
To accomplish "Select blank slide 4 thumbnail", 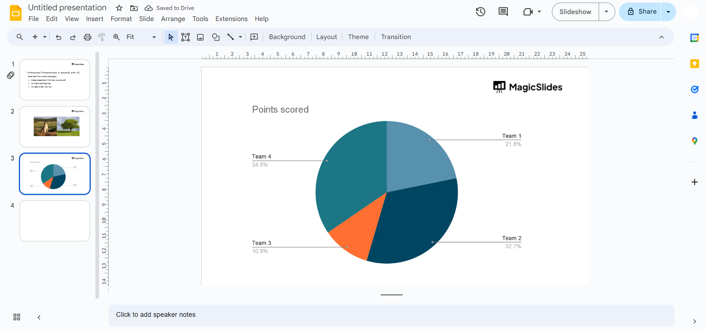I will point(55,221).
